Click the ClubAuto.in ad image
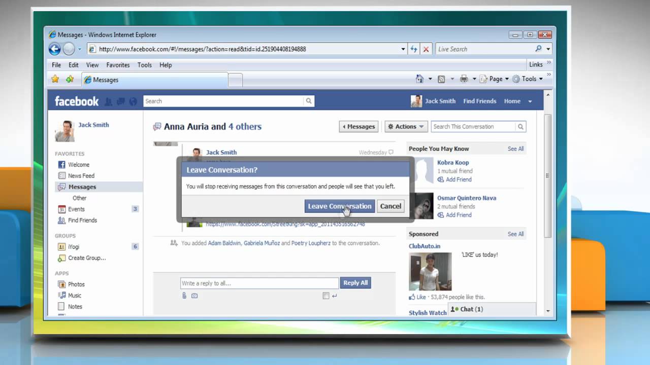 pyautogui.click(x=430, y=271)
